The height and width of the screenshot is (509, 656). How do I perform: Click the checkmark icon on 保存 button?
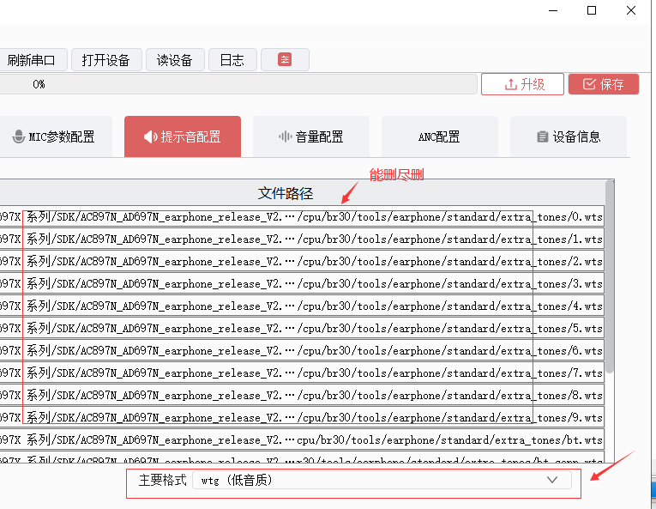click(589, 84)
